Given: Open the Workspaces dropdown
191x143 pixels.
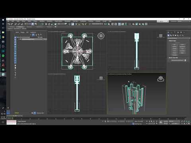Looking at the screenshot, I should pyautogui.click(x=163, y=21).
